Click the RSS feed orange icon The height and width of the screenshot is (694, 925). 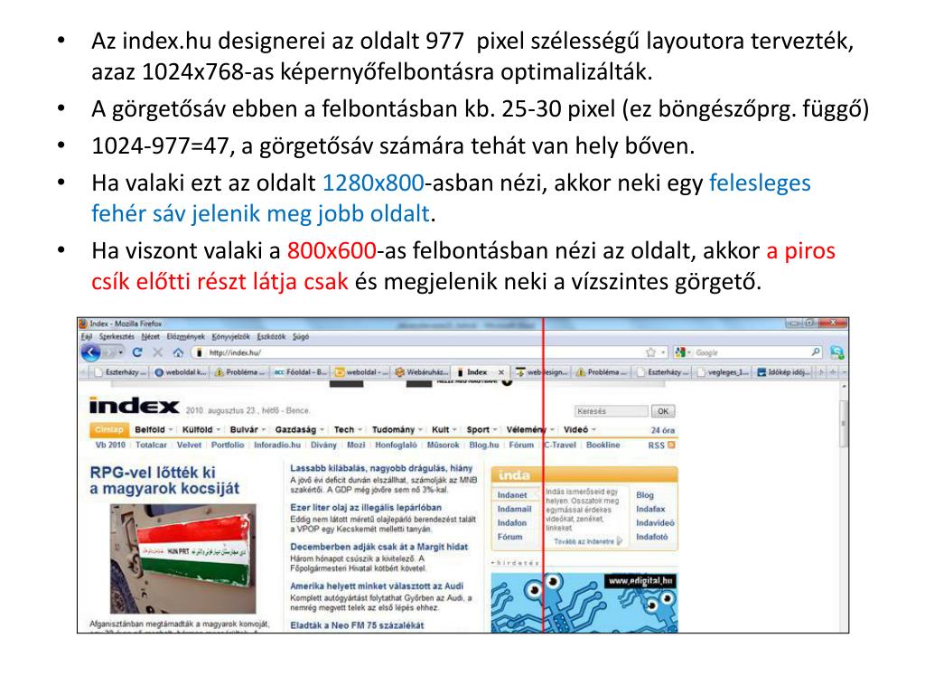(x=671, y=445)
